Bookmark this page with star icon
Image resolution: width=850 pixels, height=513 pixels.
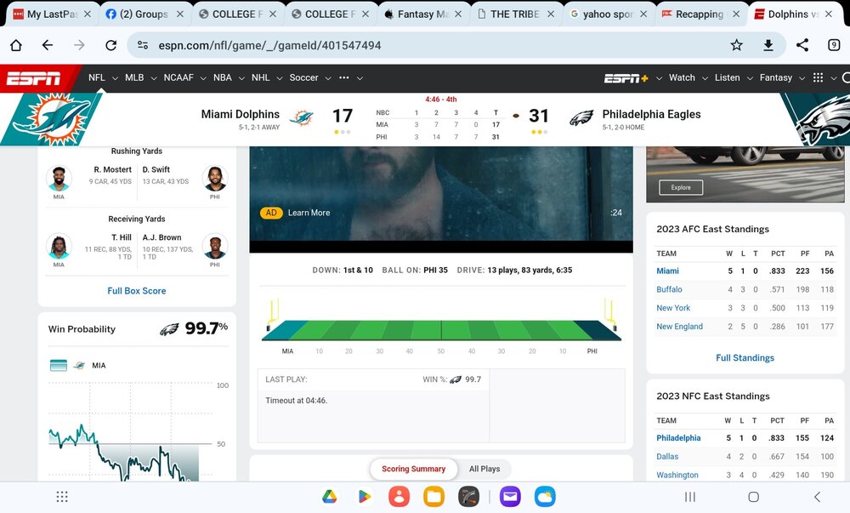point(736,45)
